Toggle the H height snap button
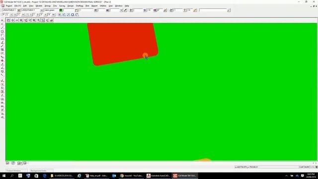 [x=23, y=14]
